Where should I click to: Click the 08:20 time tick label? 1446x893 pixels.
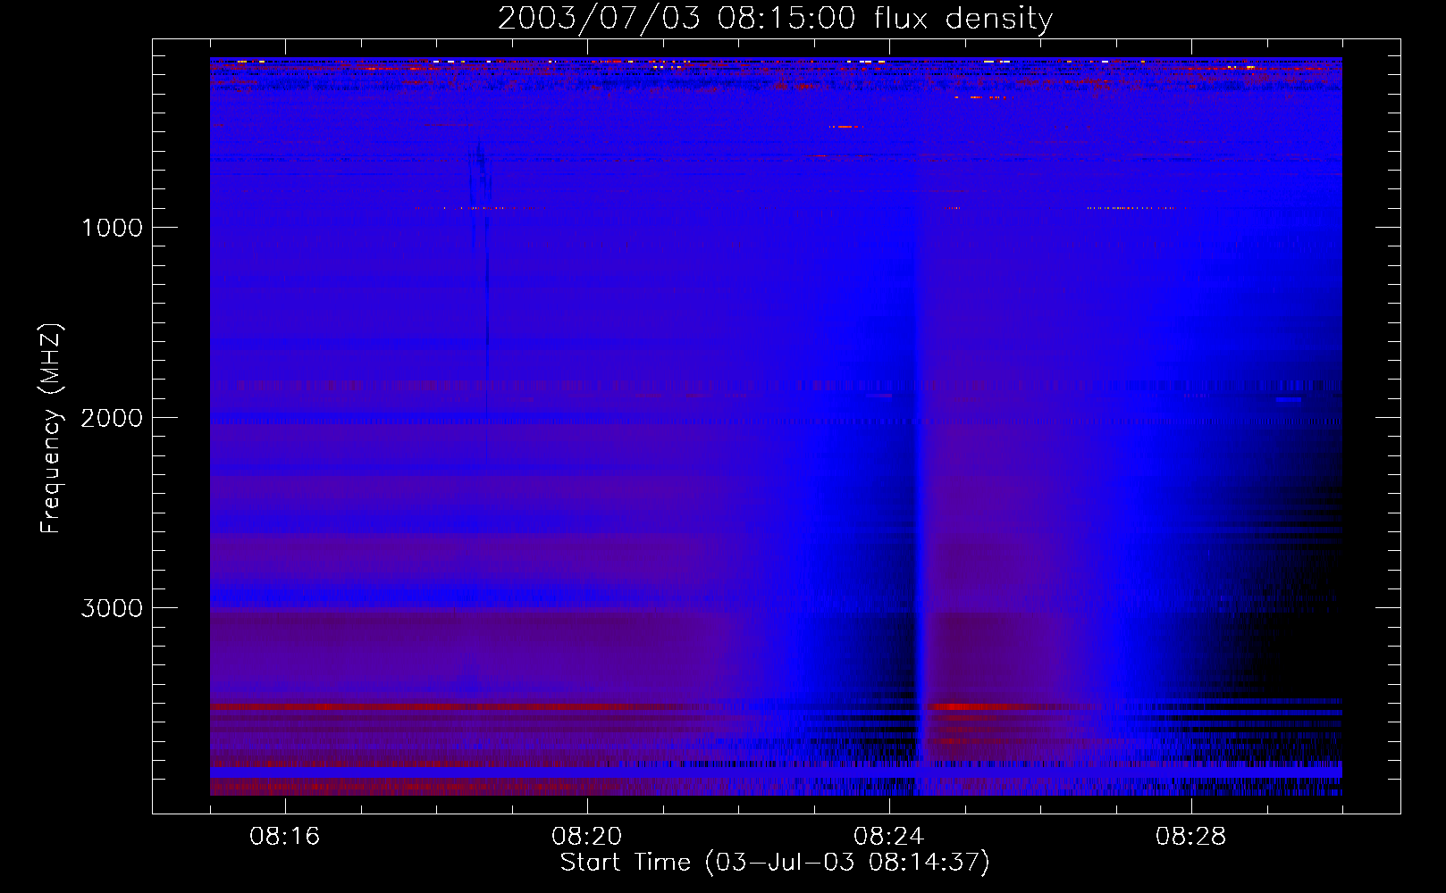[x=587, y=837]
